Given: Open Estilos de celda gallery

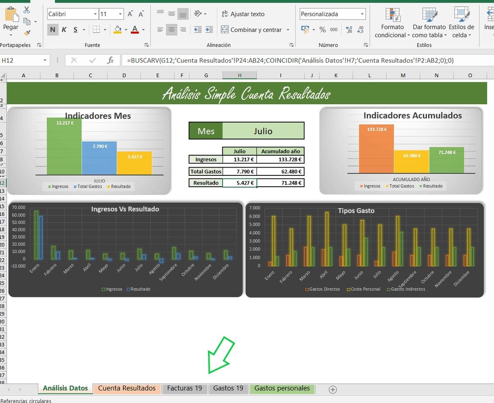Looking at the screenshot, I should coord(462,22).
